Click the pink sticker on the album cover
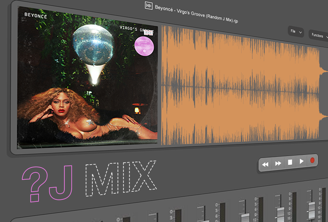 [x=144, y=46]
